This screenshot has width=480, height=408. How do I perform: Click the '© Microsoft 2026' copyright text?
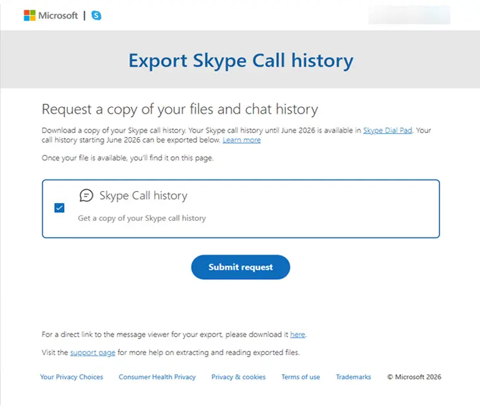(414, 377)
